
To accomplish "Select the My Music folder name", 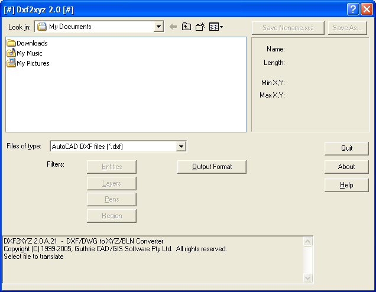I will tap(30, 53).
